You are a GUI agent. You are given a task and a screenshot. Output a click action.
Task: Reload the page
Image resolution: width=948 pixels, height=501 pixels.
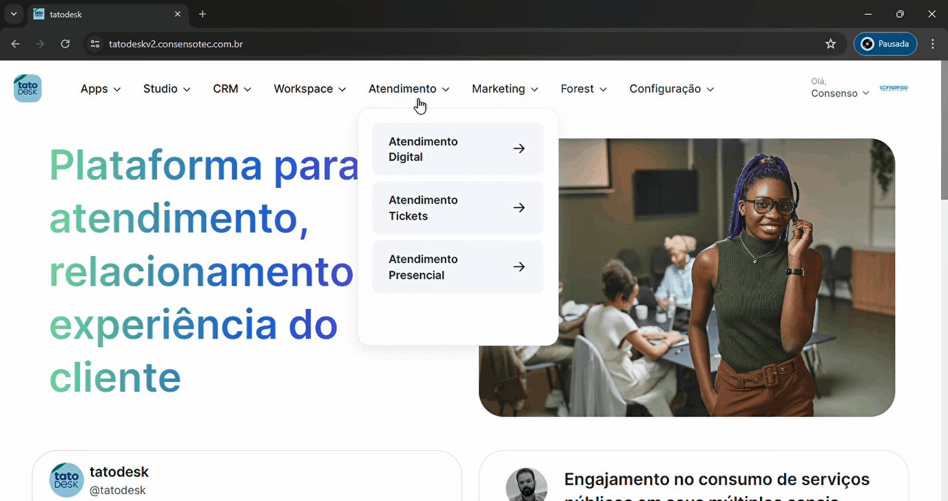[65, 44]
